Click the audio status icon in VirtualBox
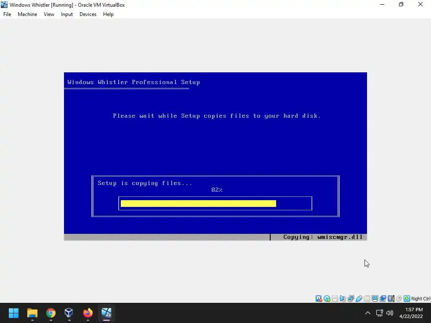The image size is (431, 323). 343,299
